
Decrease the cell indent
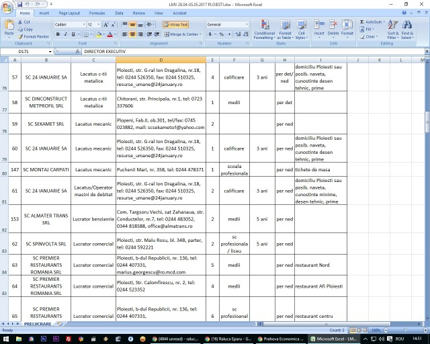[149, 34]
